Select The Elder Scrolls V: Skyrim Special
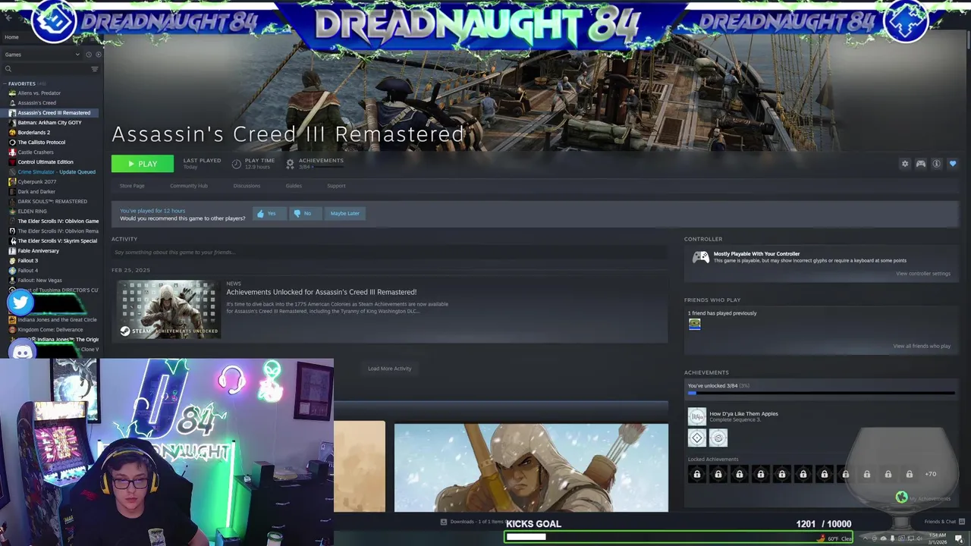This screenshot has height=546, width=971. pyautogui.click(x=57, y=241)
